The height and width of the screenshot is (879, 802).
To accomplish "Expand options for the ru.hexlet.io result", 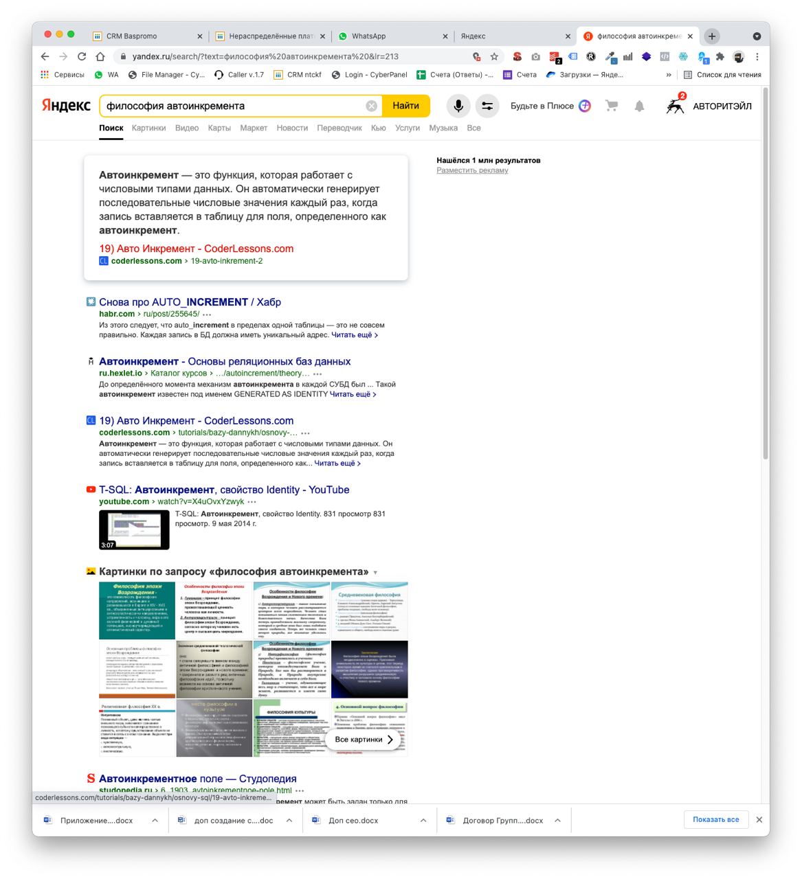I will [318, 374].
